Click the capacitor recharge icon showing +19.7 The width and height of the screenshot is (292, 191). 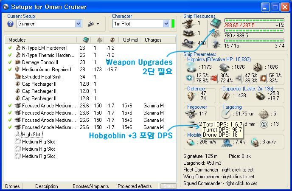pos(261,96)
